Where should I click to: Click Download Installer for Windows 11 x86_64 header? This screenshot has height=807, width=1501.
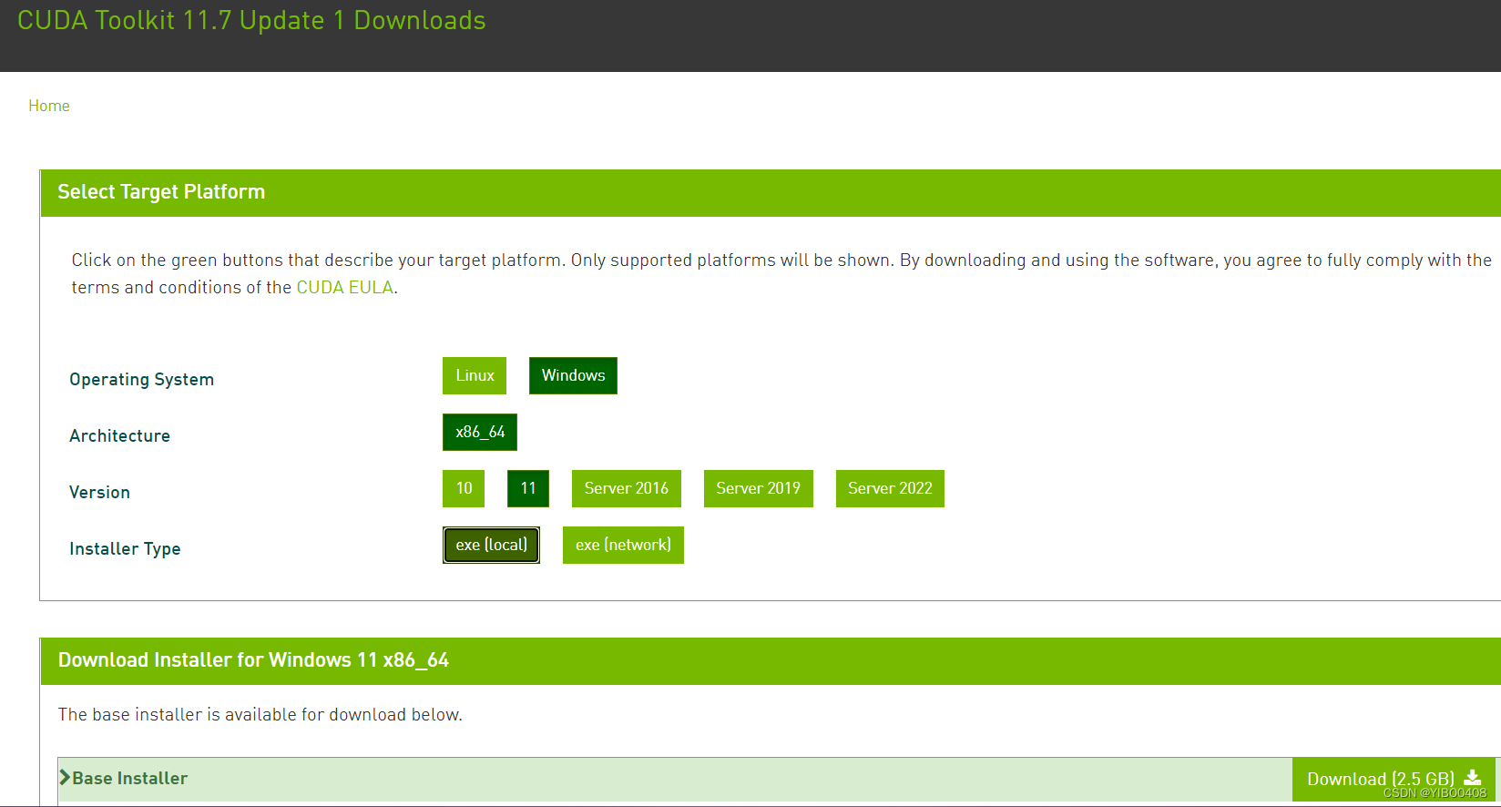tap(253, 660)
